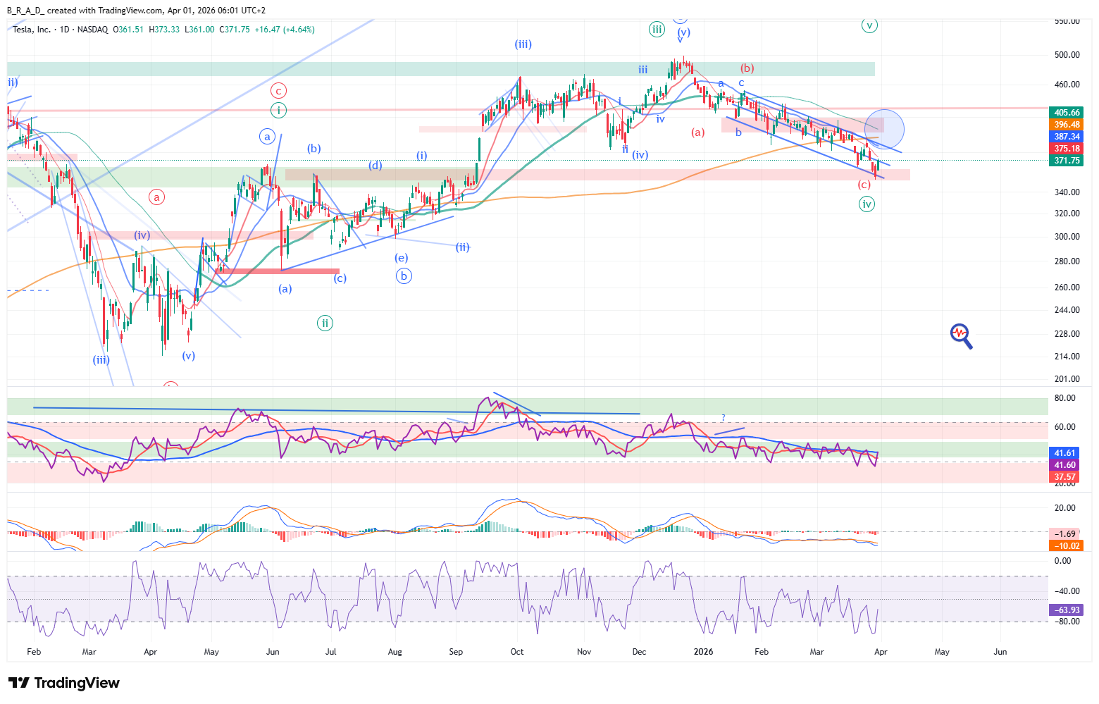
Task: Click the 371.75 current price label
Action: click(x=1067, y=161)
